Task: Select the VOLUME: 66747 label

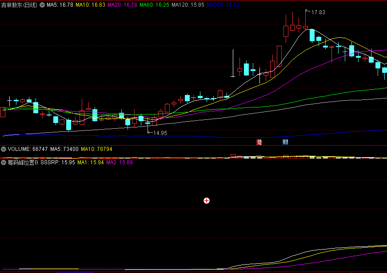Action: pos(28,149)
